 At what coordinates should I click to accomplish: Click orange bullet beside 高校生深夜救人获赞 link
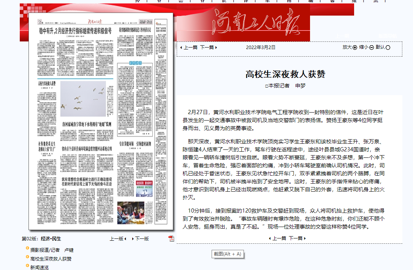click(x=27, y=257)
